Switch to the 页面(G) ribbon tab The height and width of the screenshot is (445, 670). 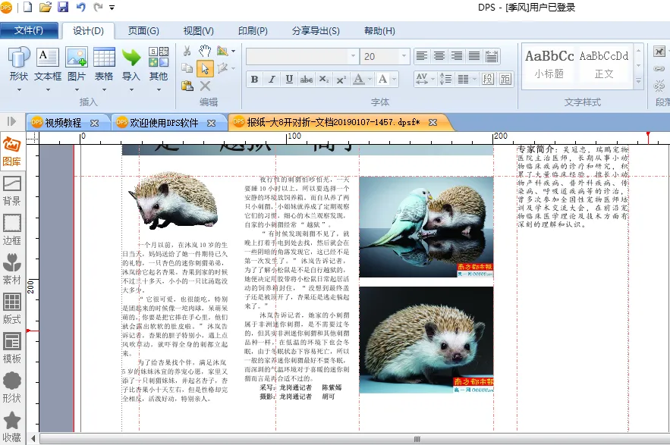143,31
